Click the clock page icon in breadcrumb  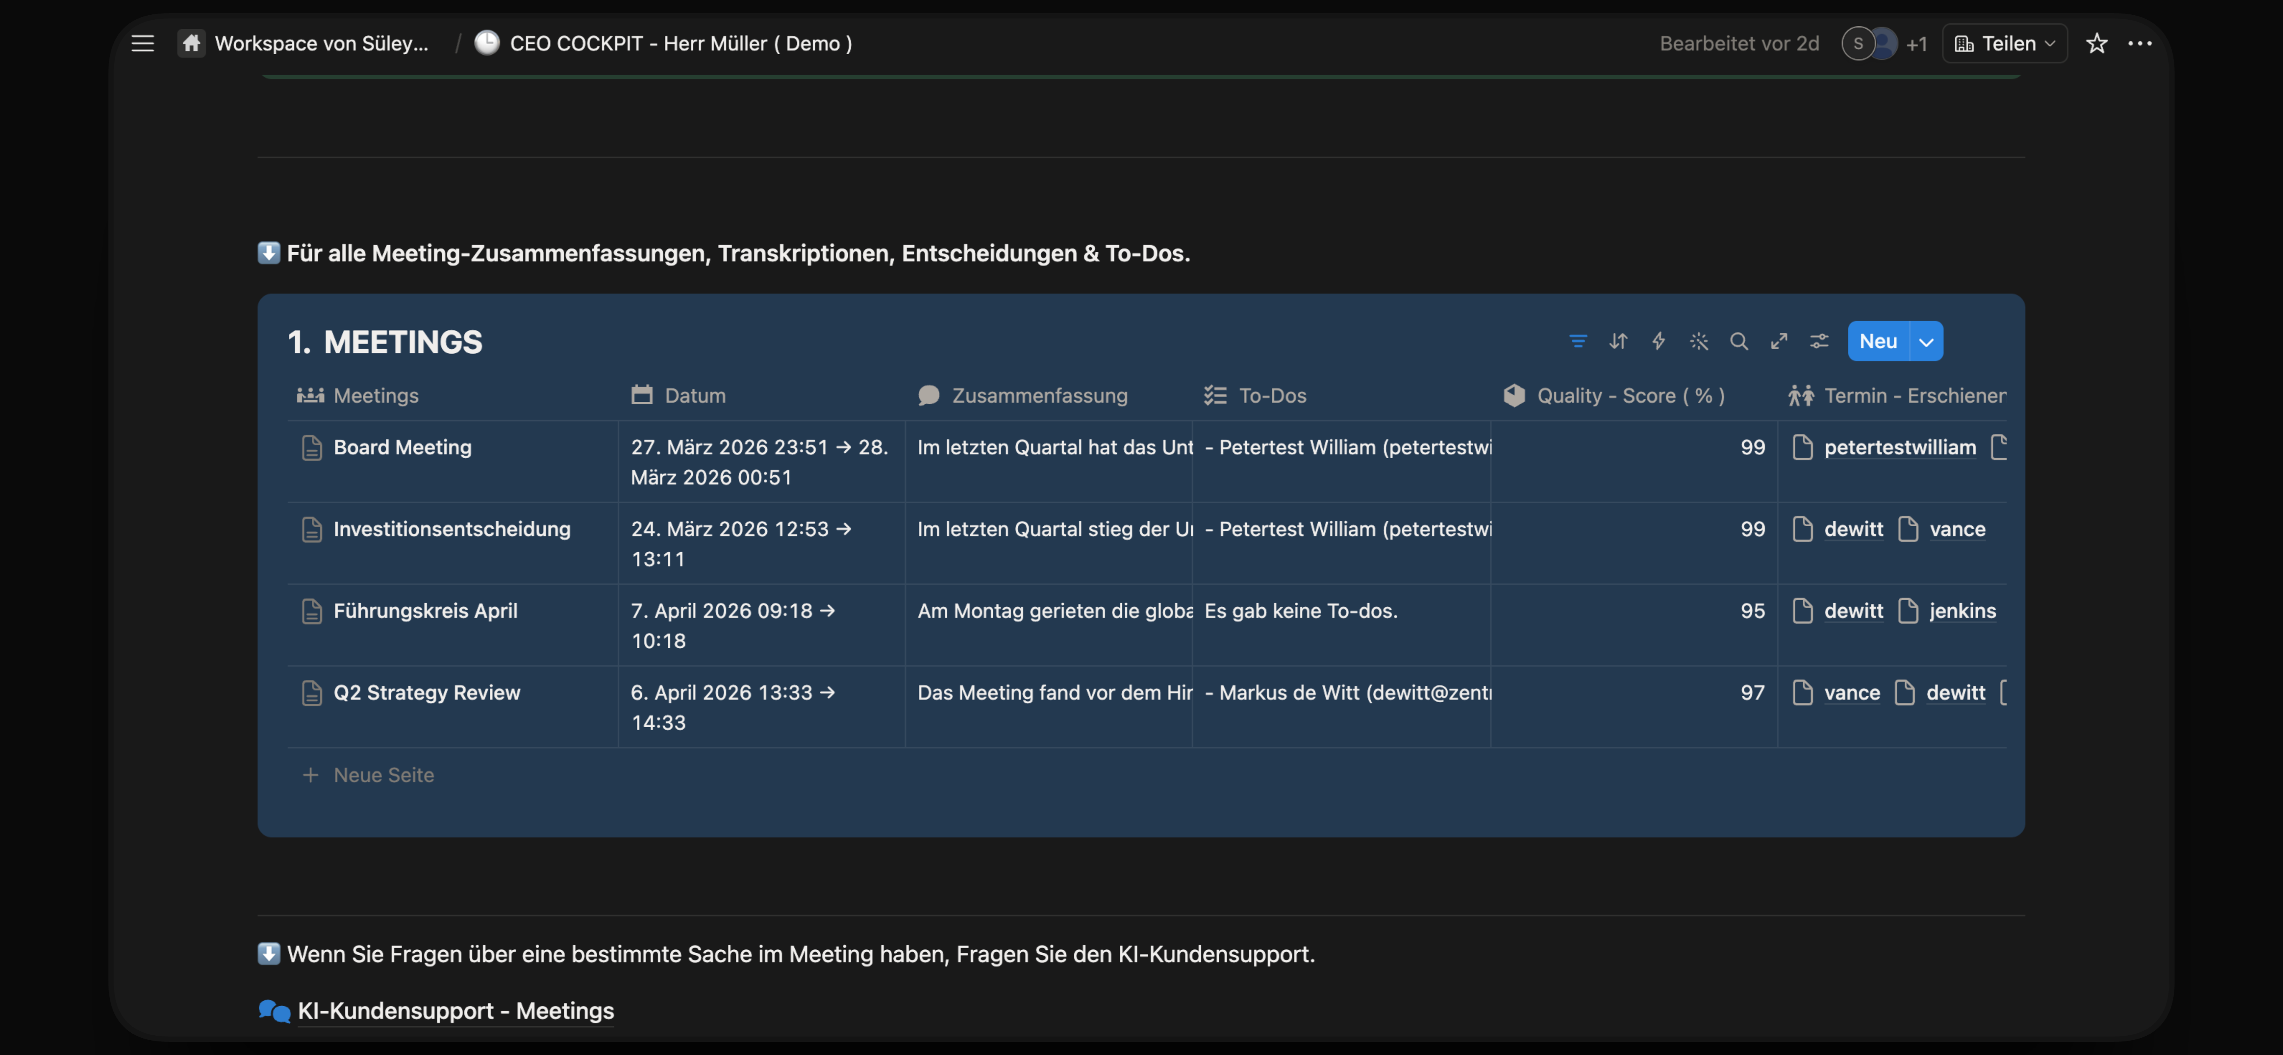(x=487, y=42)
